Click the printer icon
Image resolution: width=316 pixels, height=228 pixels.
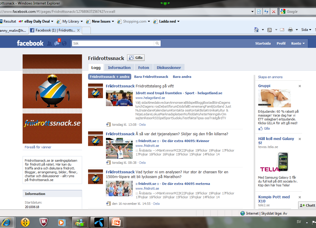pyautogui.click(x=290, y=30)
